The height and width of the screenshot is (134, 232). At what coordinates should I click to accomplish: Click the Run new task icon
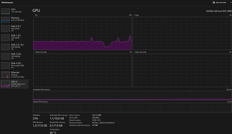tap(214, 3)
